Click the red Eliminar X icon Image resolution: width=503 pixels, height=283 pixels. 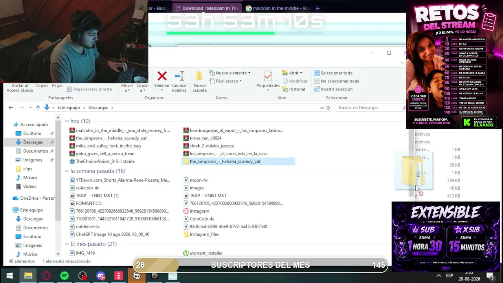(x=162, y=76)
